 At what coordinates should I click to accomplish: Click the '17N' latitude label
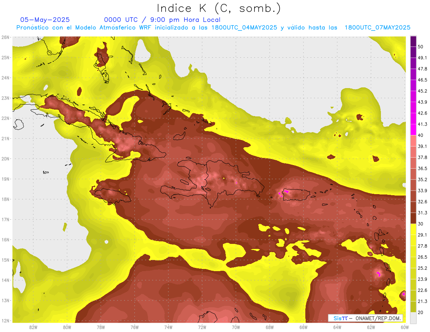click(x=6, y=220)
